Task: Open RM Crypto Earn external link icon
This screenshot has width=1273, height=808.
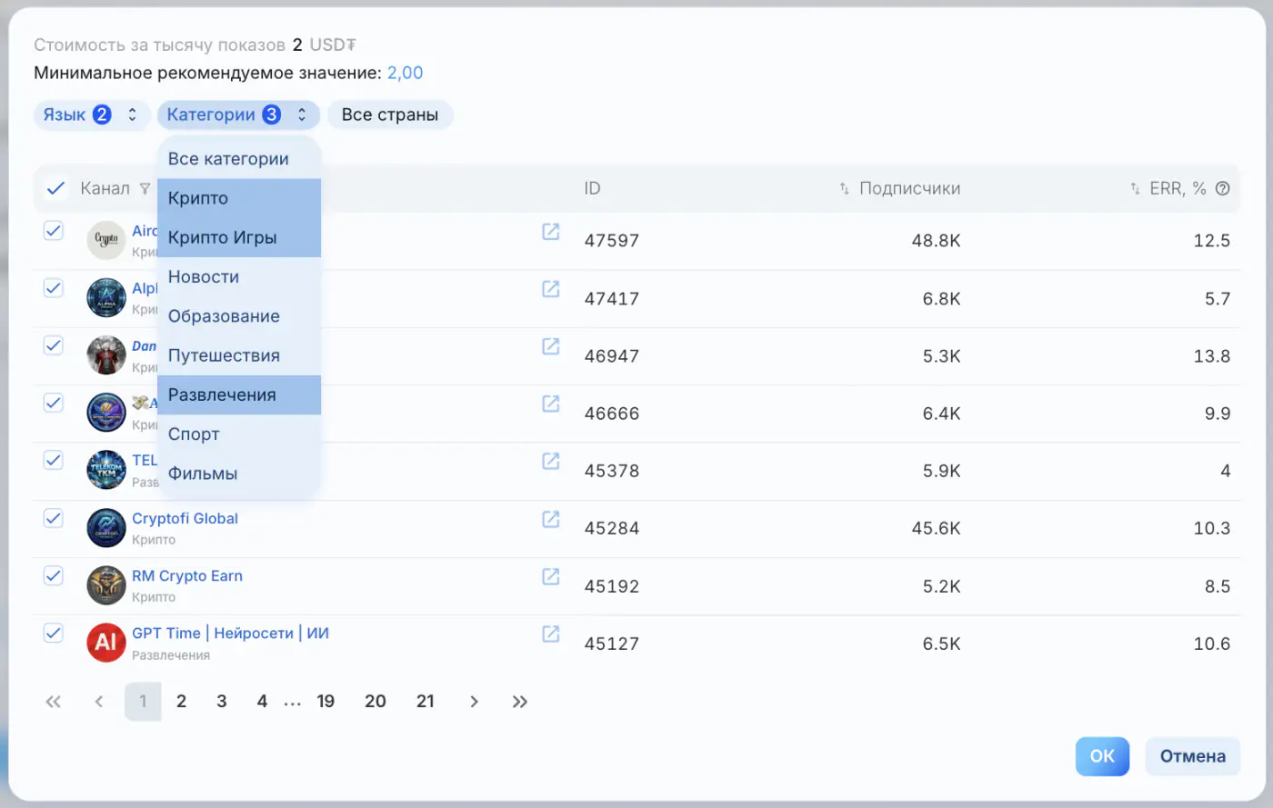Action: coord(551,576)
